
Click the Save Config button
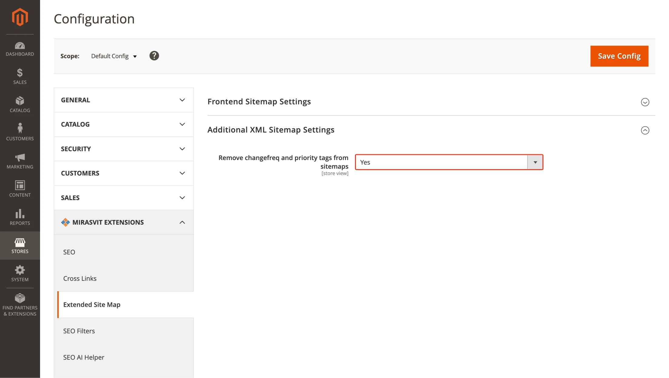tap(619, 56)
